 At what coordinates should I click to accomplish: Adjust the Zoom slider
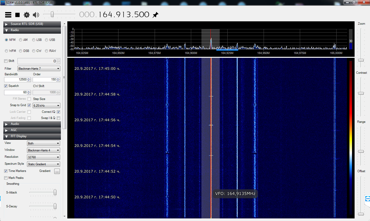coord(361,60)
